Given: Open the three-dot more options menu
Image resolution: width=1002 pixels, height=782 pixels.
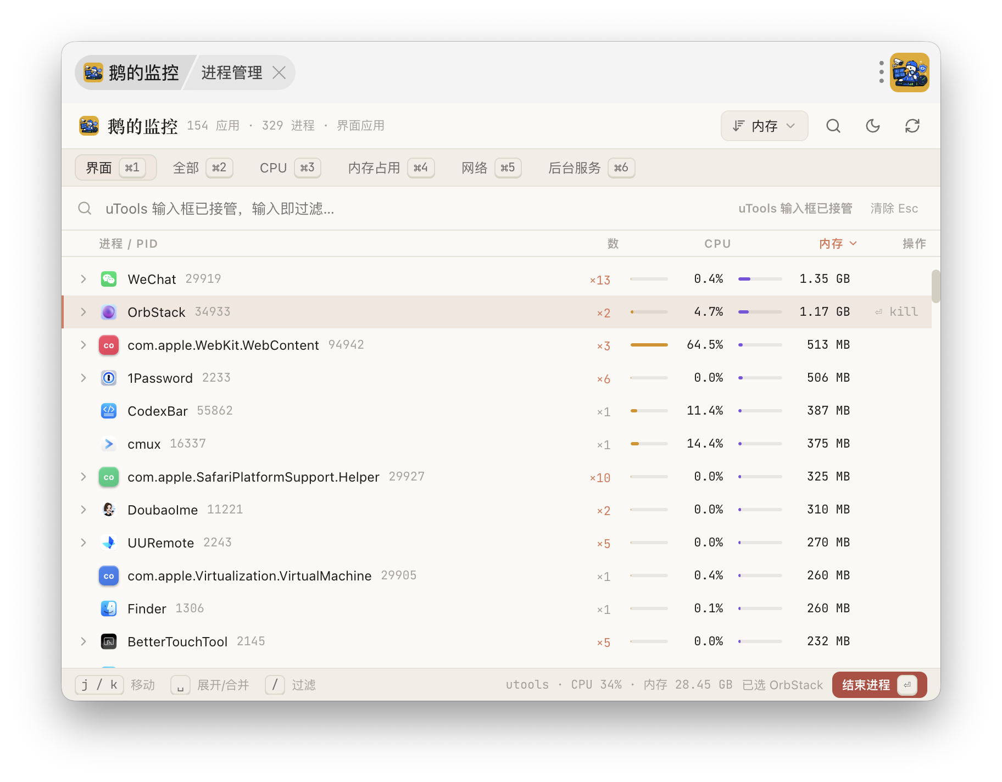Looking at the screenshot, I should pos(881,72).
